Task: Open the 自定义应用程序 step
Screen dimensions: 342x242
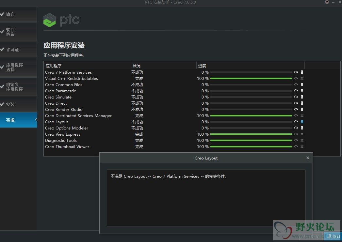Action: [18, 87]
